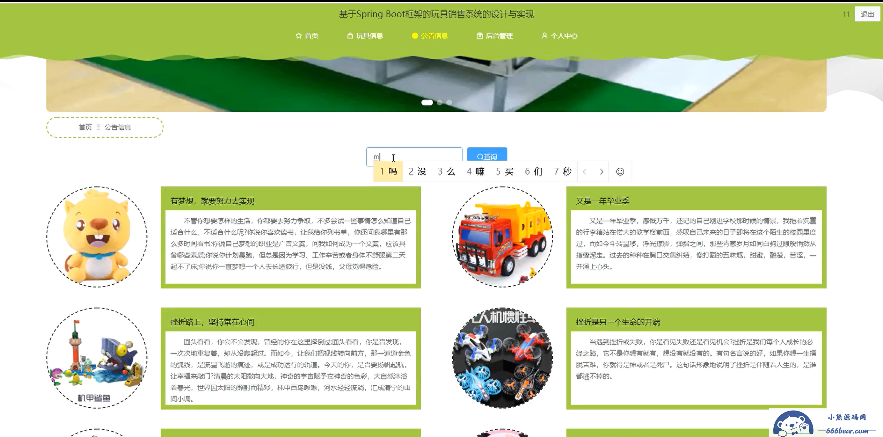Choose IME candidate 5 买

(x=505, y=171)
